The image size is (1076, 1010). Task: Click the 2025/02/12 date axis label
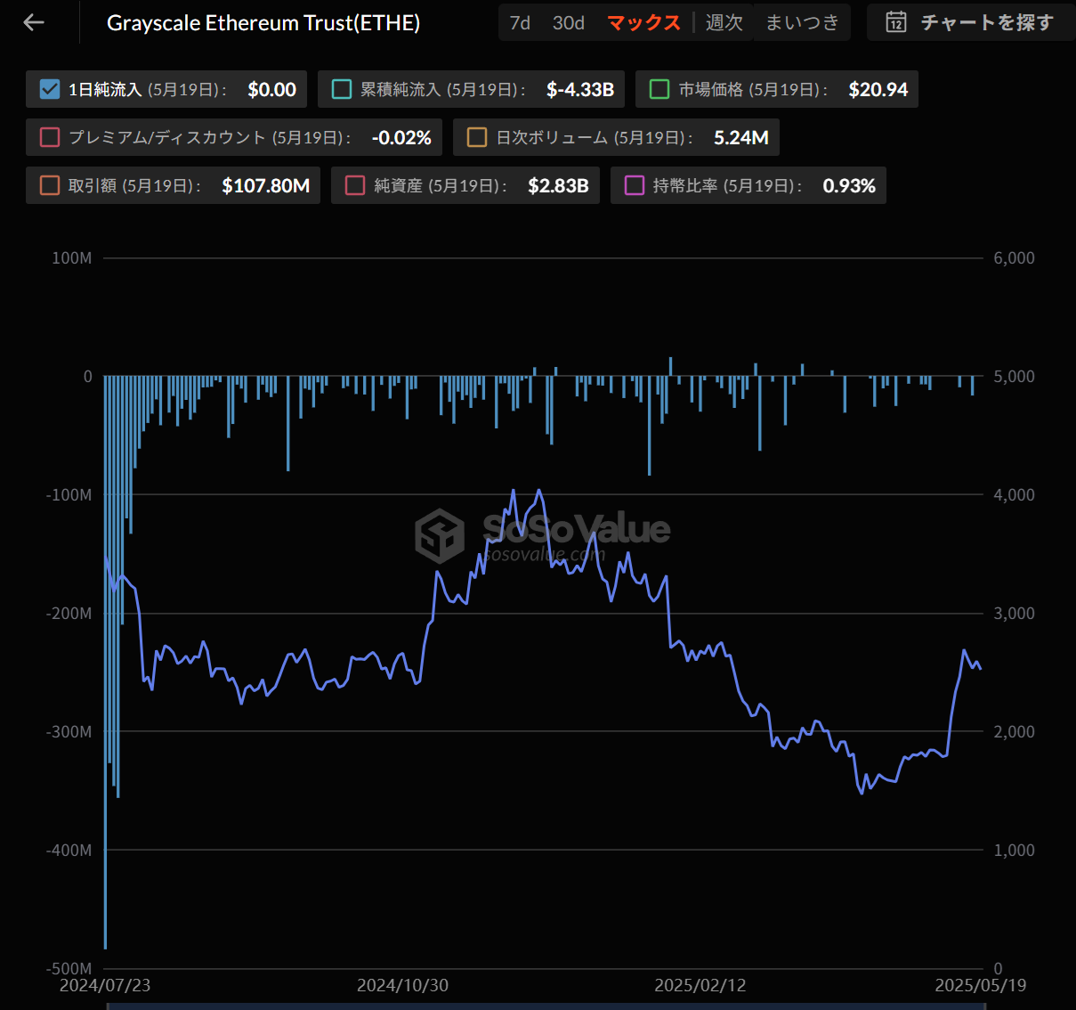(x=700, y=985)
